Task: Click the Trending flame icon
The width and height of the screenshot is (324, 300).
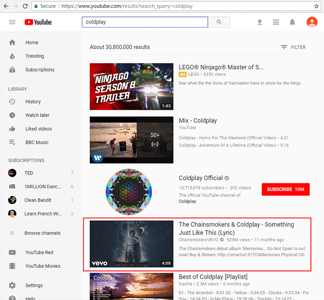Action: click(12, 56)
